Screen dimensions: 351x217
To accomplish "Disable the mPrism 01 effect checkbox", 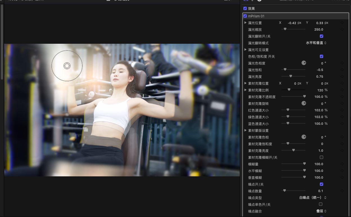I will coord(245,16).
